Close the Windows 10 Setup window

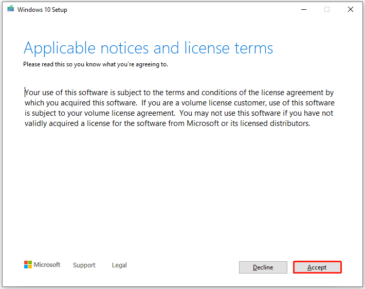coord(350,9)
